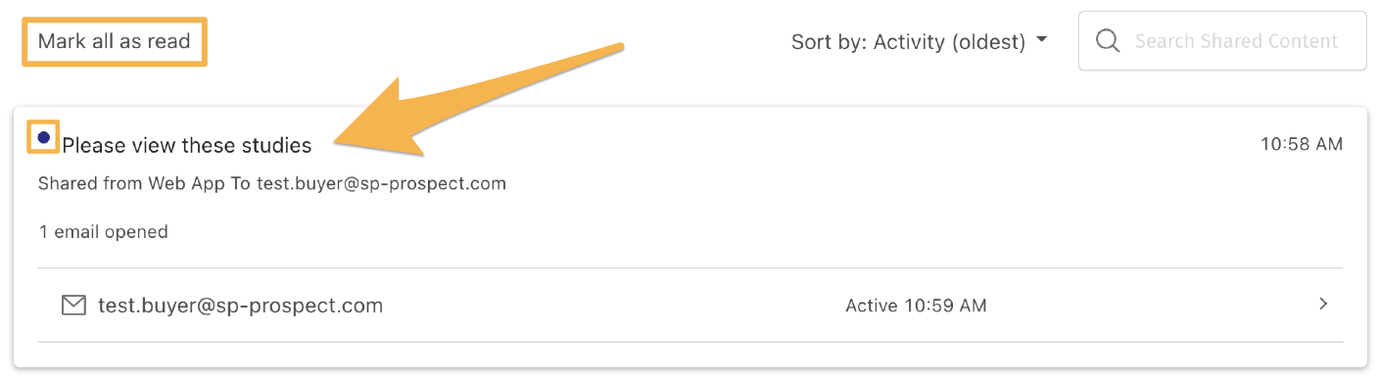Click the "1 email opened" status text
The width and height of the screenshot is (1381, 379).
point(103,232)
